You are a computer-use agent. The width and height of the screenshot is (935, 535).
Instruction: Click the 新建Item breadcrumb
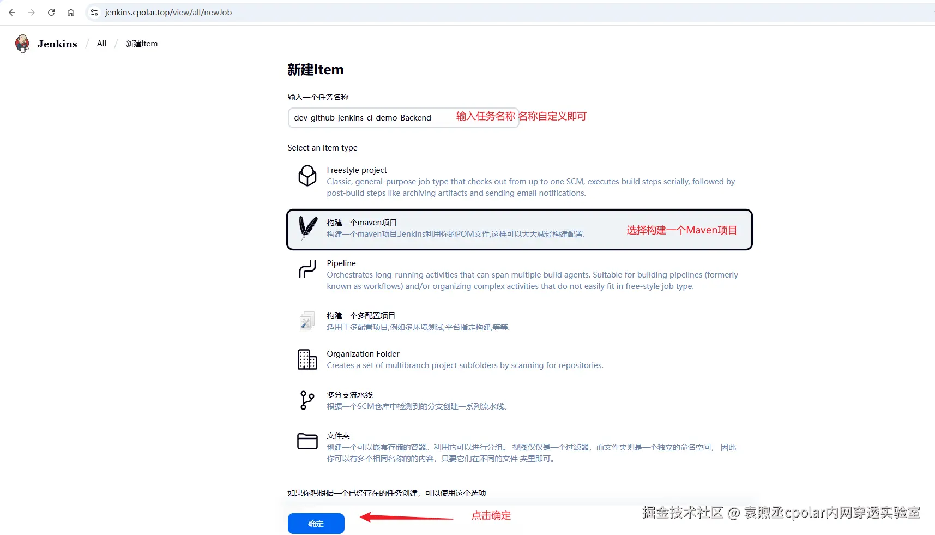coord(142,44)
